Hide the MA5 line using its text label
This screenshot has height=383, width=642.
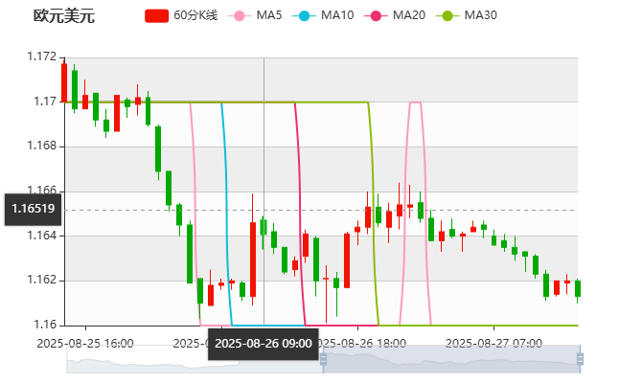(x=269, y=16)
